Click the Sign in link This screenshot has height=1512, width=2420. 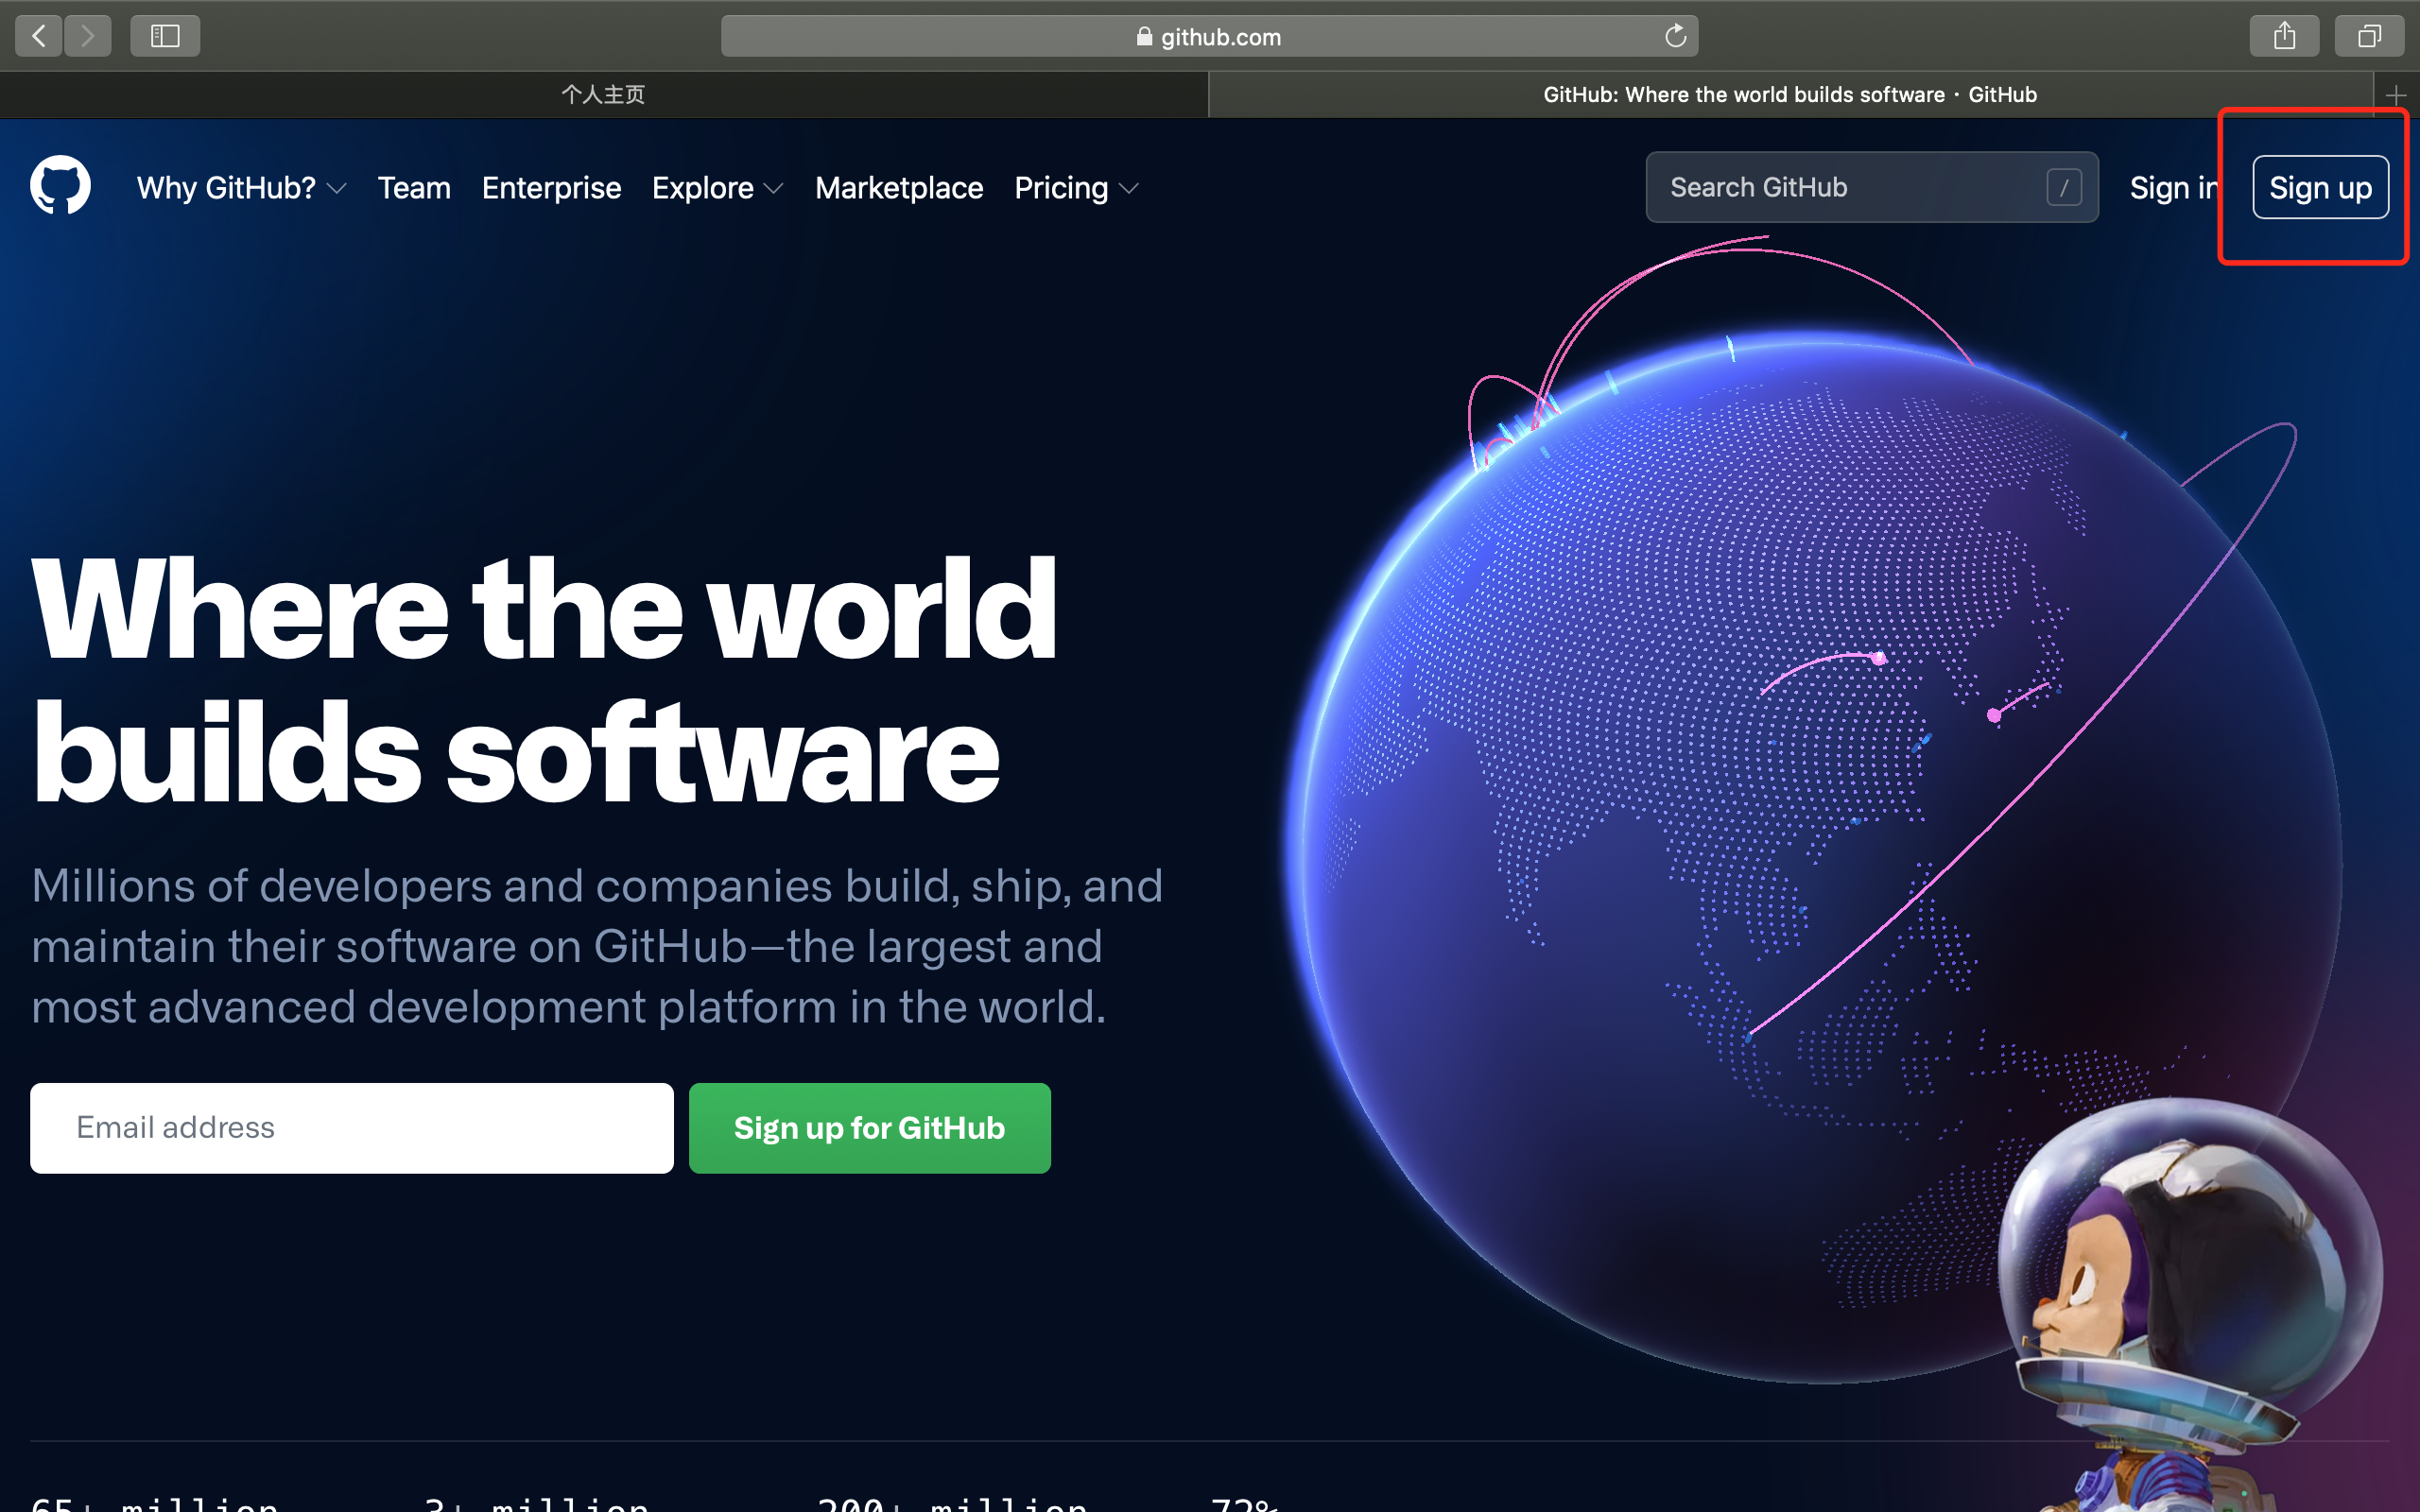tap(2176, 188)
